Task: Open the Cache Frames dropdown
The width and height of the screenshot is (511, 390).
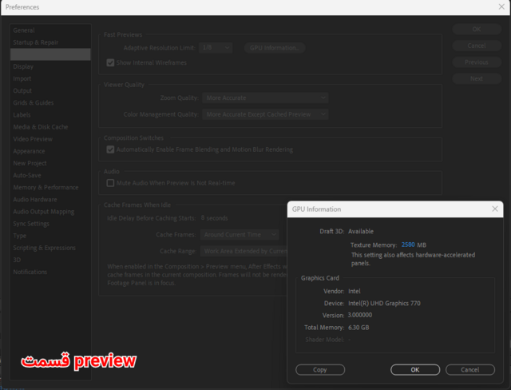Action: (240, 234)
